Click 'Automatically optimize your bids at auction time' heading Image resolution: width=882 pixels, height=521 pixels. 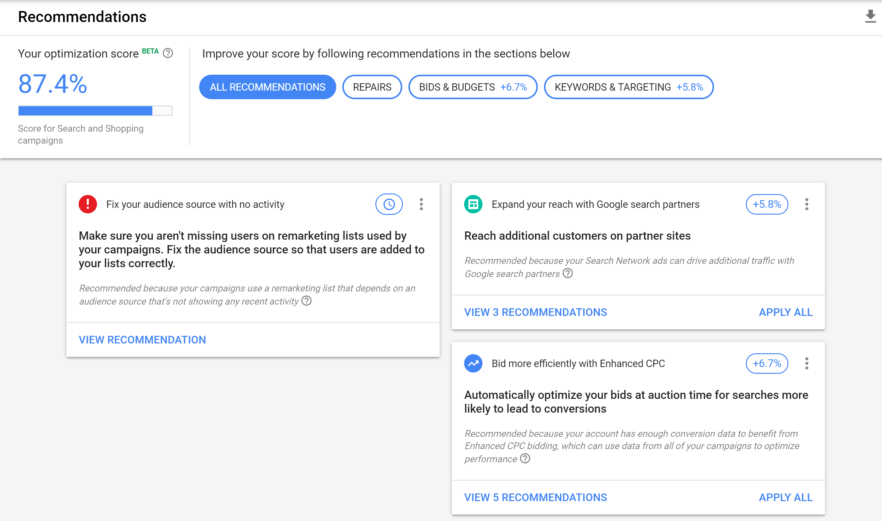[x=636, y=402]
